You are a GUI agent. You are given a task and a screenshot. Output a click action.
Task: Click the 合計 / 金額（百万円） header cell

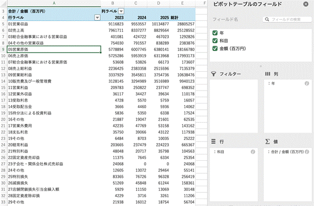[54, 11]
